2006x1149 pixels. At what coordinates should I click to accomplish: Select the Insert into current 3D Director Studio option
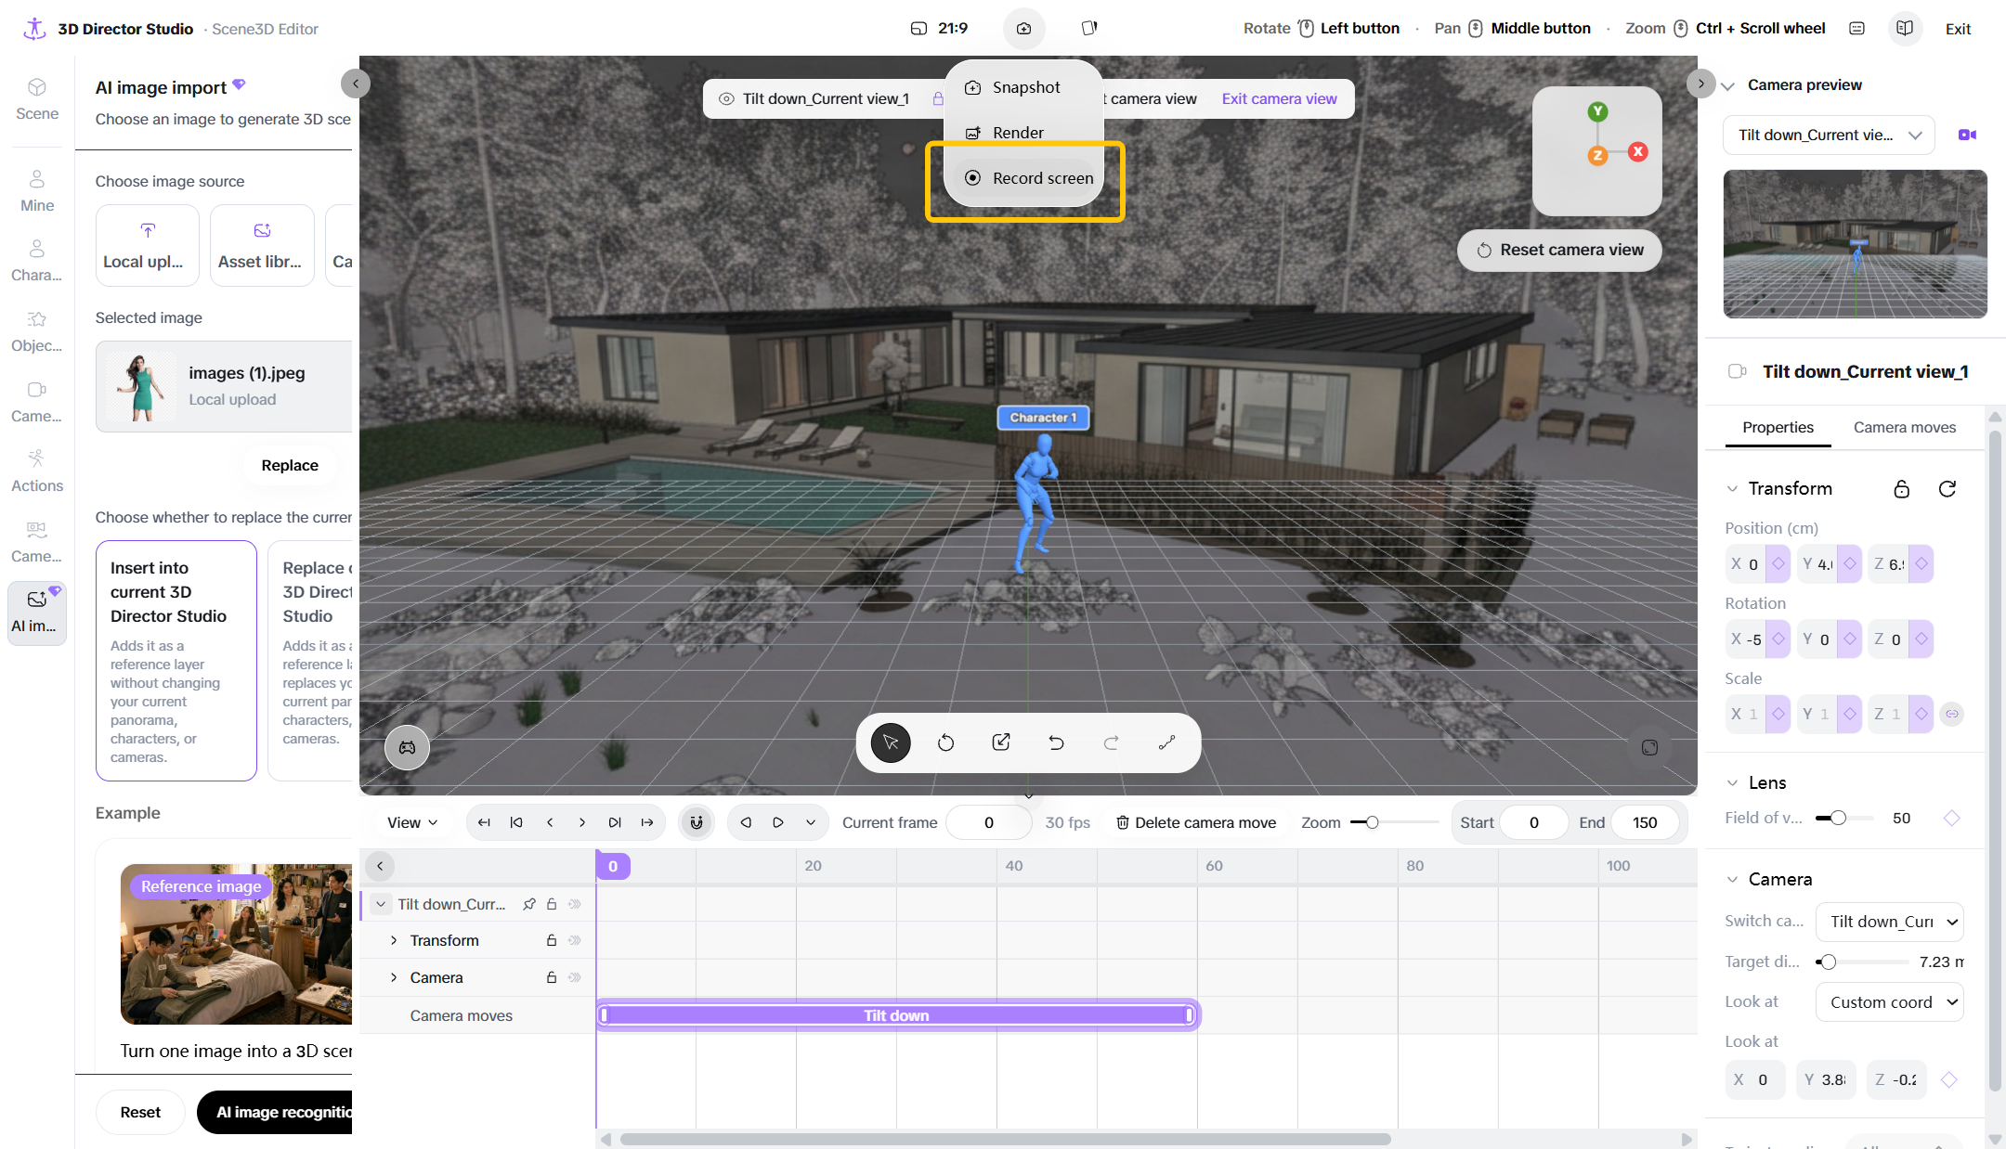click(176, 661)
